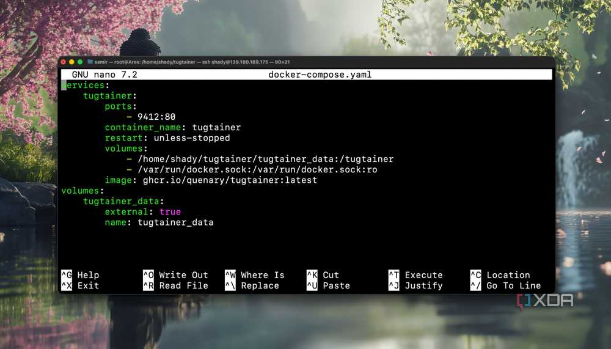Click the '^K Cut' shortcut

click(323, 274)
